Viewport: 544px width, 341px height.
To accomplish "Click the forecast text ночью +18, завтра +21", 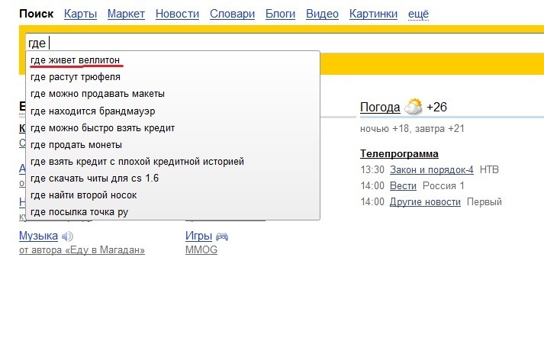I will (x=412, y=129).
